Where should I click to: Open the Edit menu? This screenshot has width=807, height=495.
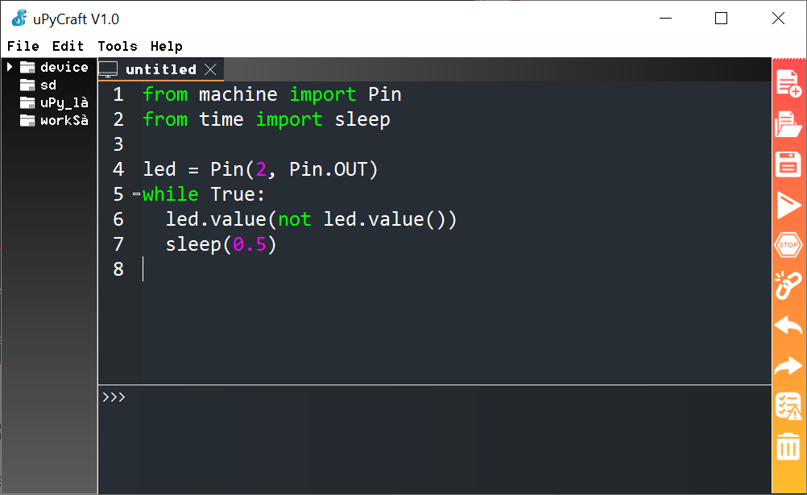pyautogui.click(x=68, y=46)
